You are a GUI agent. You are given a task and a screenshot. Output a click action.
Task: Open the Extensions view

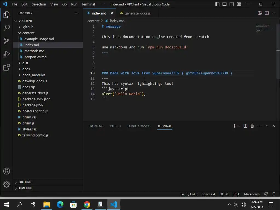click(x=7, y=68)
